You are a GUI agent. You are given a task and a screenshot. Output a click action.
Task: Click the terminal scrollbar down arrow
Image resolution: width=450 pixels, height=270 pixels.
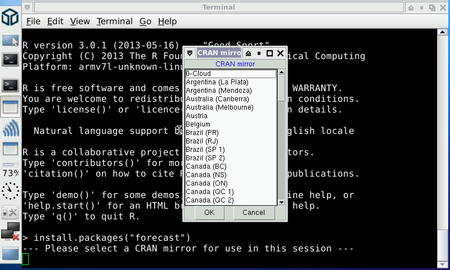tap(442, 264)
